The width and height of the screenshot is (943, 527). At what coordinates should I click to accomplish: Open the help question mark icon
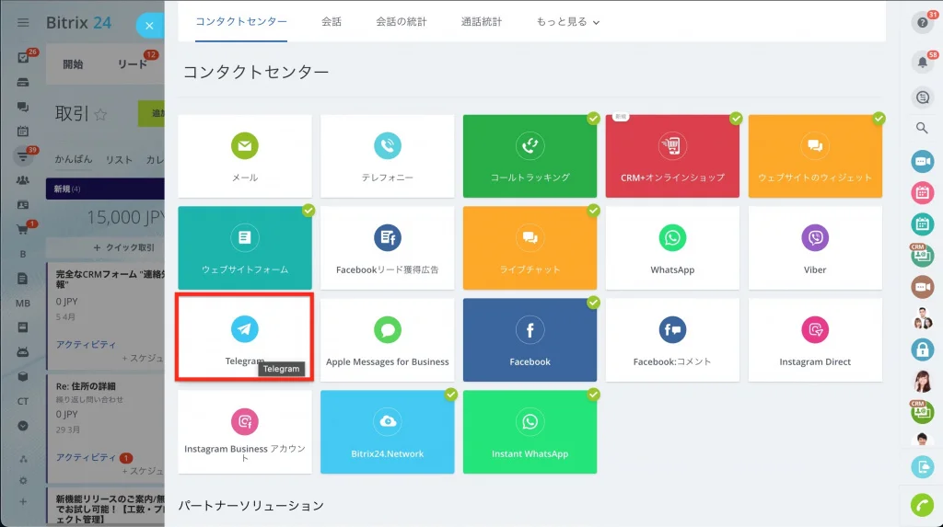(x=922, y=23)
